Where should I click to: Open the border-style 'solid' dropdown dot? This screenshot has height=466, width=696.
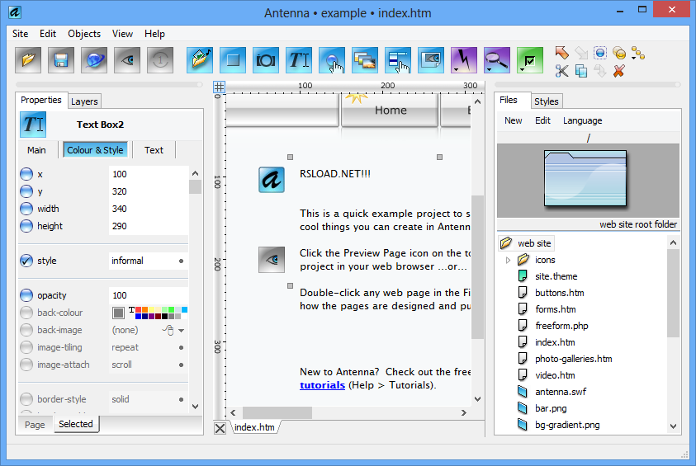click(181, 399)
